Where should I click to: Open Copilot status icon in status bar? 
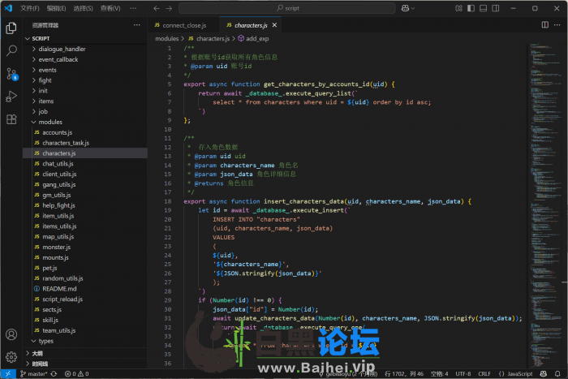[543, 373]
